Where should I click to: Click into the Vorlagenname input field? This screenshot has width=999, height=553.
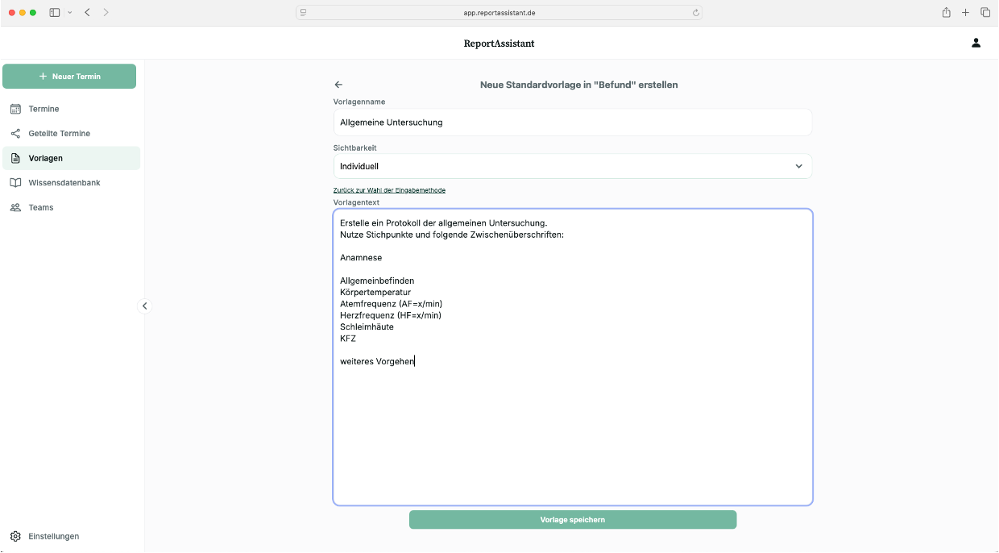coord(573,123)
